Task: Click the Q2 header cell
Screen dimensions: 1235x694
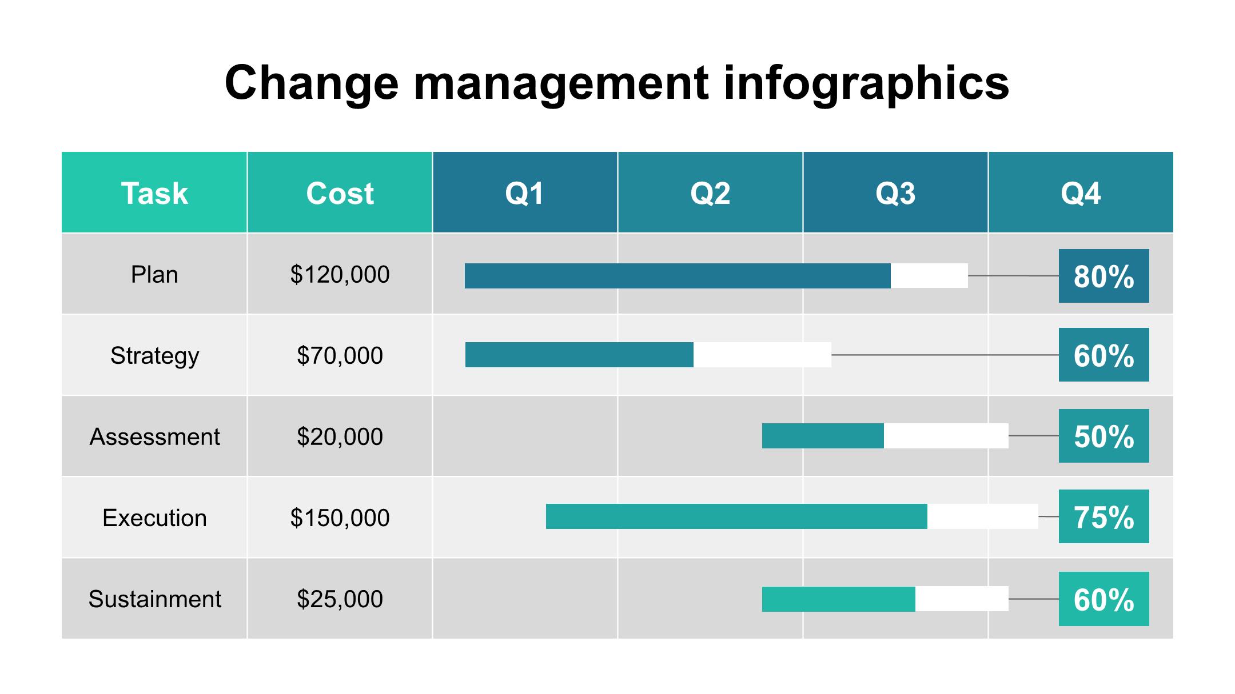Action: (710, 193)
